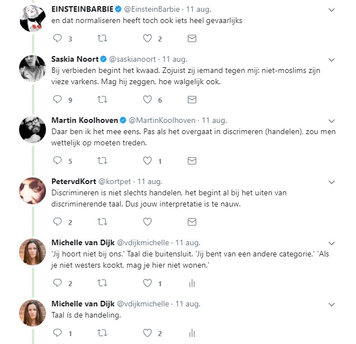The image size is (356, 344).
Task: Open the @kortpet handle link
Action: coord(115,181)
